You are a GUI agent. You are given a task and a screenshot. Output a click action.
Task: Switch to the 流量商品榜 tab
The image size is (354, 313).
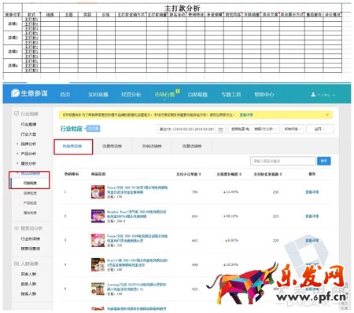pos(112,146)
